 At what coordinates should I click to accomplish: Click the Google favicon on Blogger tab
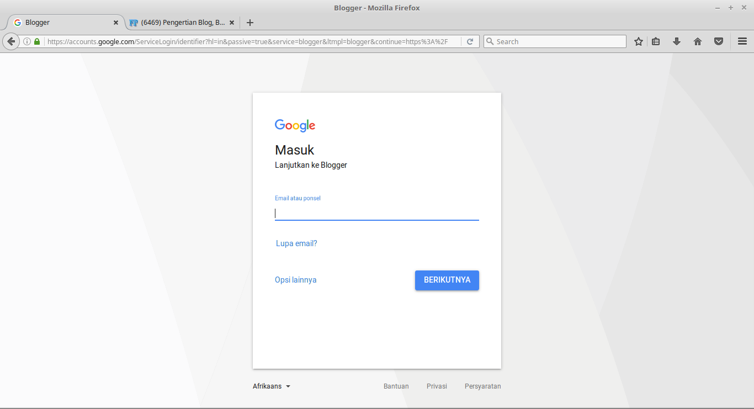[x=18, y=23]
